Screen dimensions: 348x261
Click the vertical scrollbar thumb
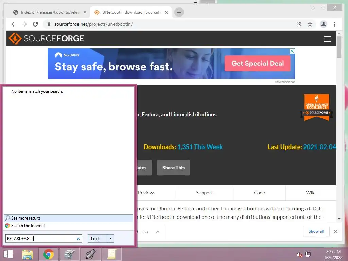click(x=339, y=47)
